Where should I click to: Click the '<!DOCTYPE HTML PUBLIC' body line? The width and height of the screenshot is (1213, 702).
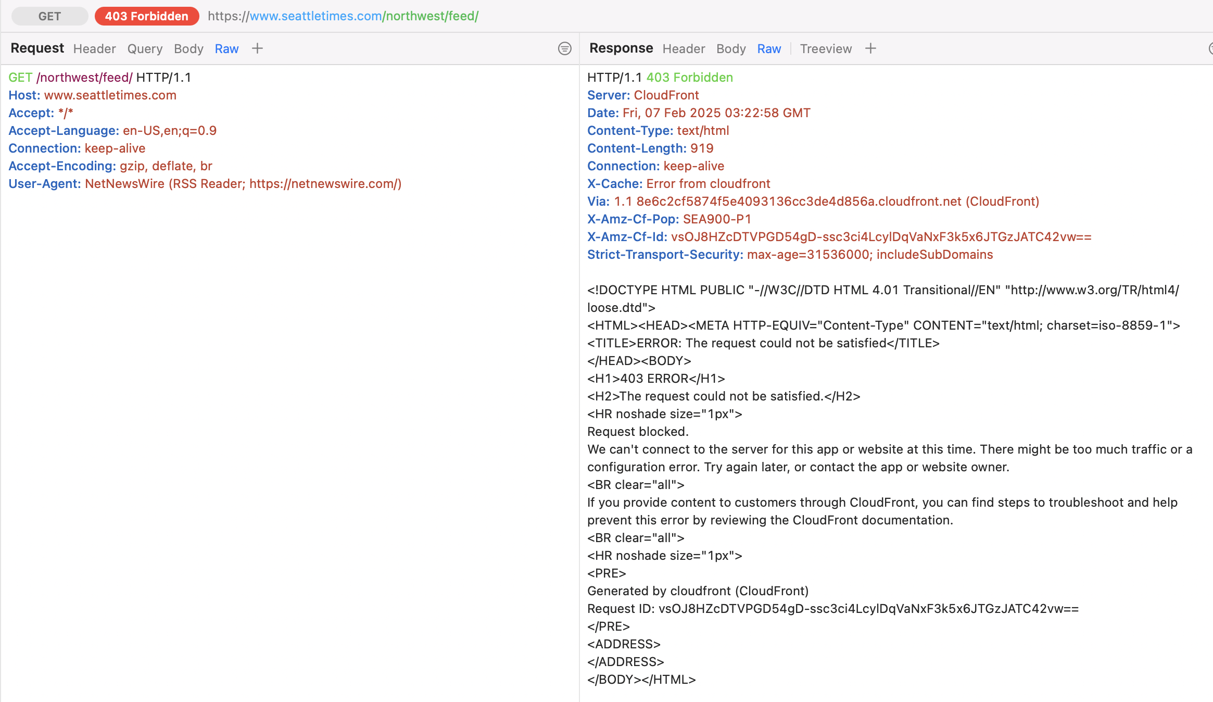(x=883, y=299)
